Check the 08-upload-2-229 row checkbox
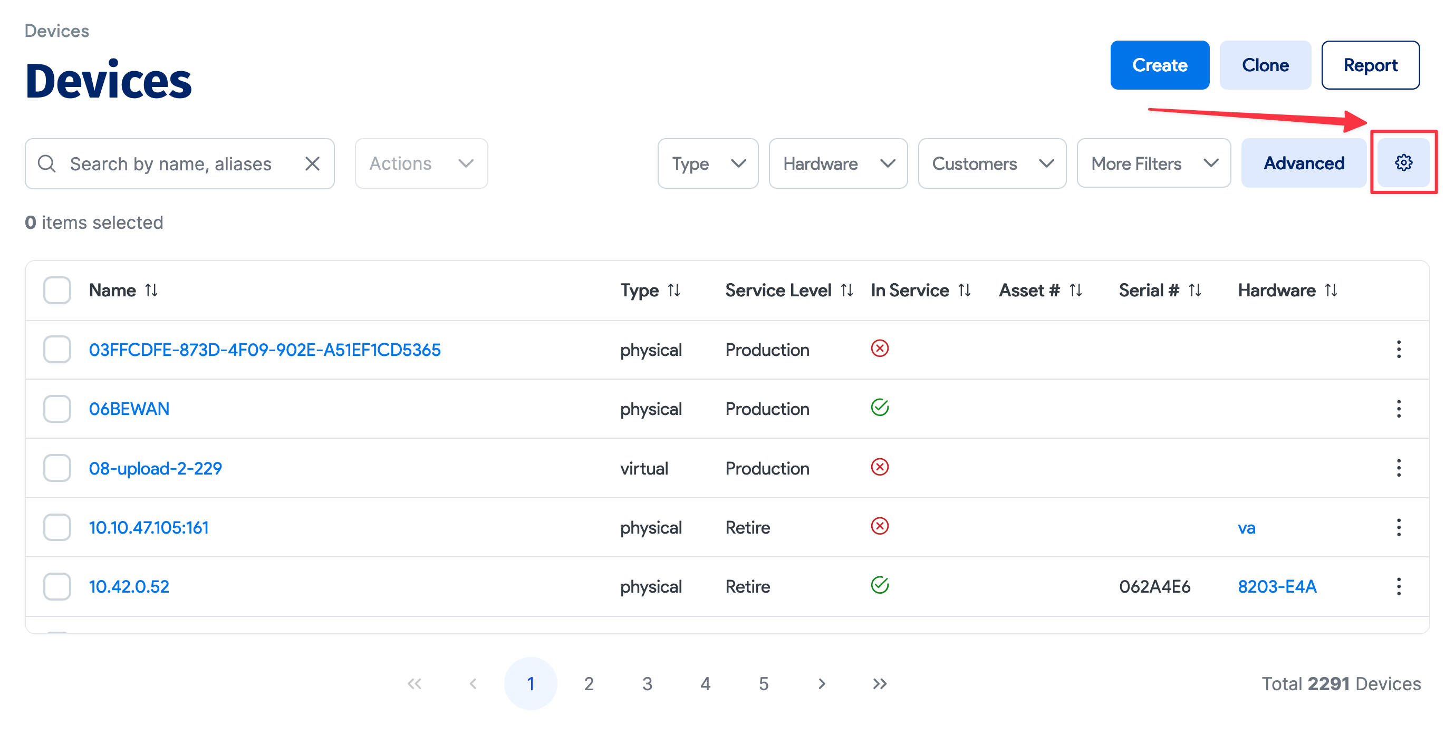This screenshot has width=1445, height=754. (x=57, y=468)
